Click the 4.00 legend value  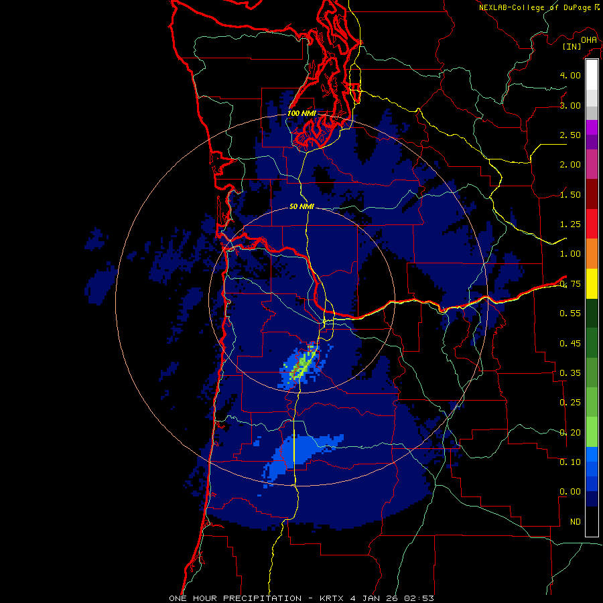(570, 75)
